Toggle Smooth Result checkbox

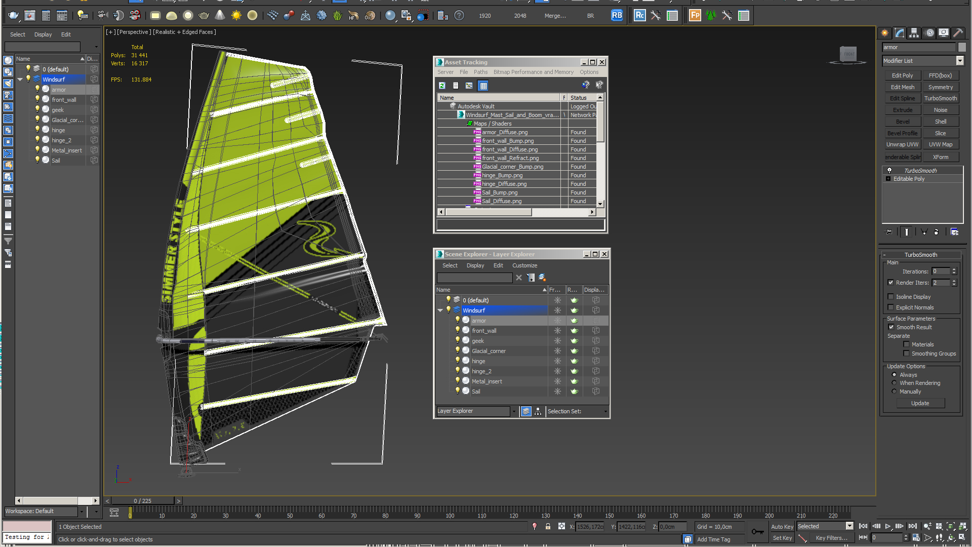pos(891,327)
